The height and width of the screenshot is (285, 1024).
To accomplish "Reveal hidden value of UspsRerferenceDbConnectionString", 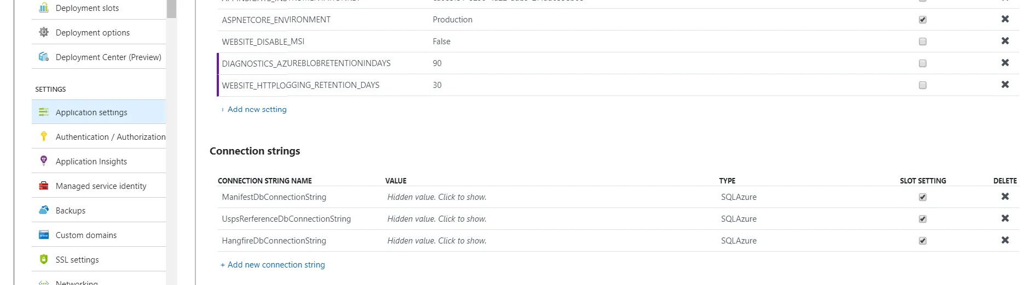I will [x=437, y=219].
